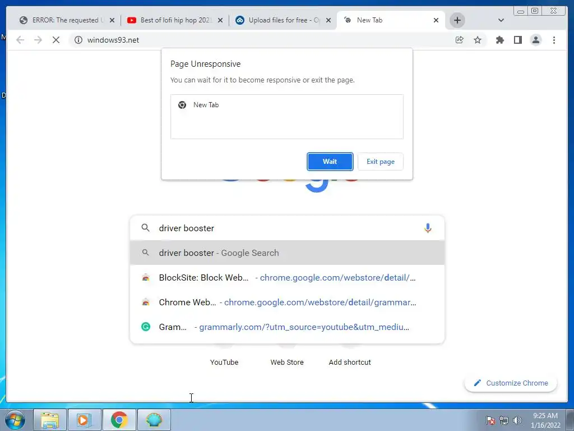Open the Extensions puzzle icon

[499, 40]
